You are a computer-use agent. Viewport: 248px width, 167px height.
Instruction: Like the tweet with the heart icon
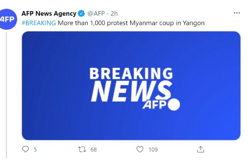click(140, 149)
